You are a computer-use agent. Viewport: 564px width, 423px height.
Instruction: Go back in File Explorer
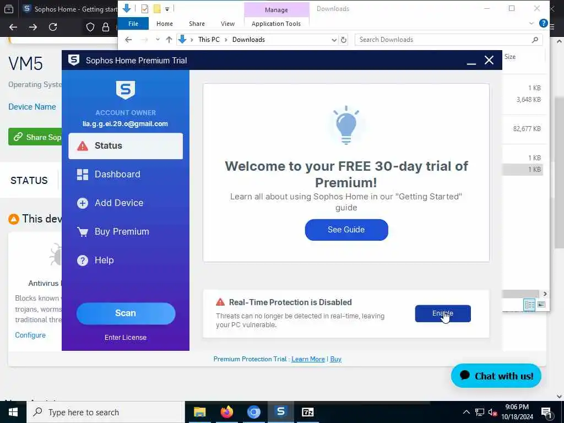coord(128,40)
